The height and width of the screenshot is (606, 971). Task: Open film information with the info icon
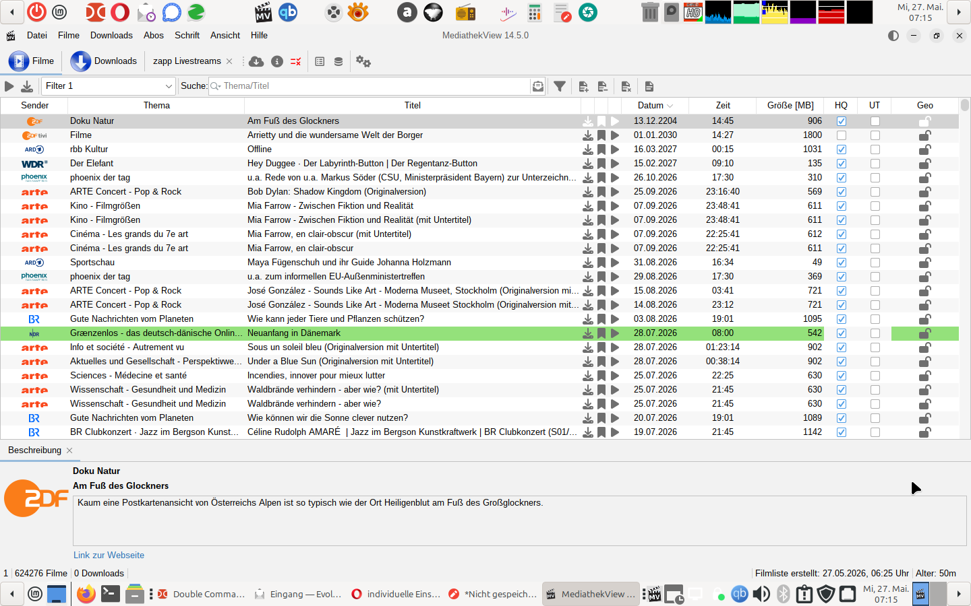[276, 61]
